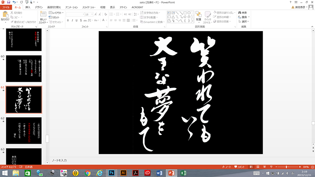This screenshot has height=177, width=315.
Task: Expand the レイアウト layout dropdown
Action: [x=56, y=13]
